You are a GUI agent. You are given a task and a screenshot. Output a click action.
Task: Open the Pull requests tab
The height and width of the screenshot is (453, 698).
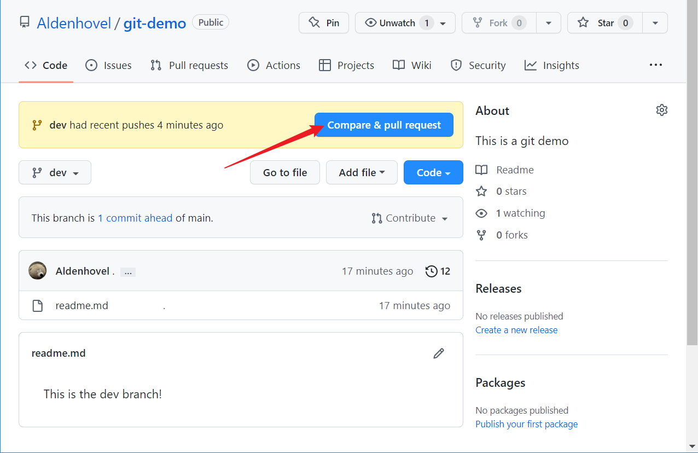(189, 65)
